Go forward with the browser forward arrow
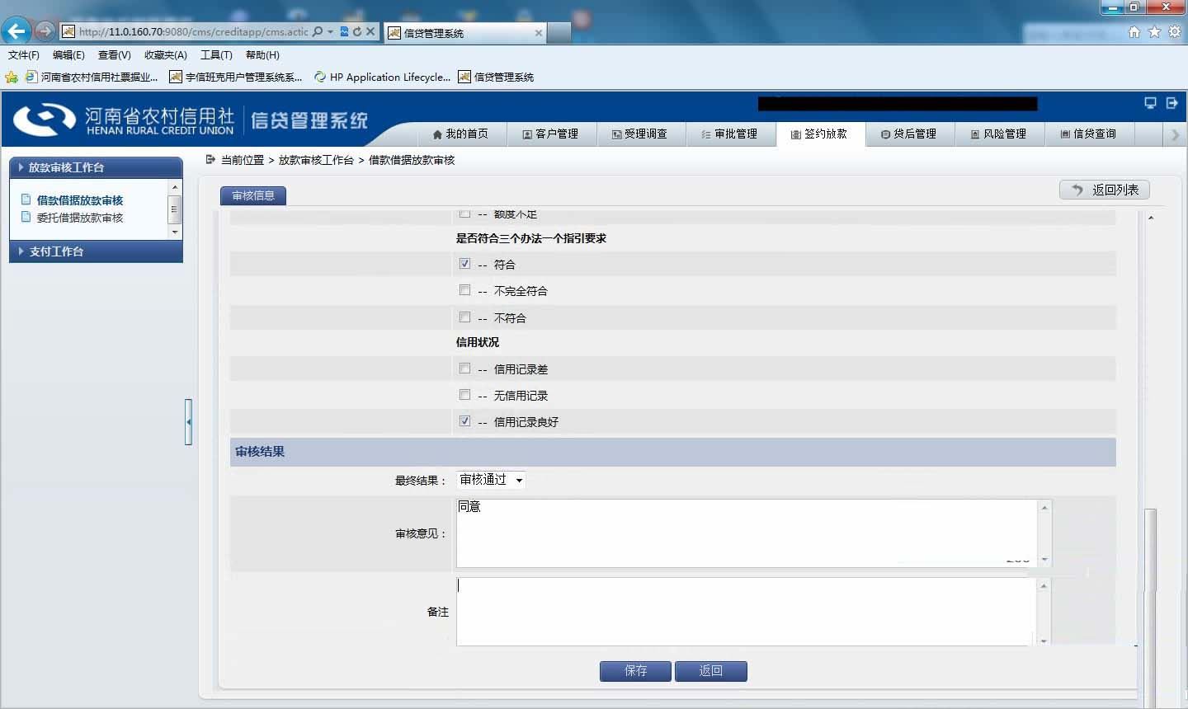Image resolution: width=1188 pixels, height=709 pixels. (45, 31)
